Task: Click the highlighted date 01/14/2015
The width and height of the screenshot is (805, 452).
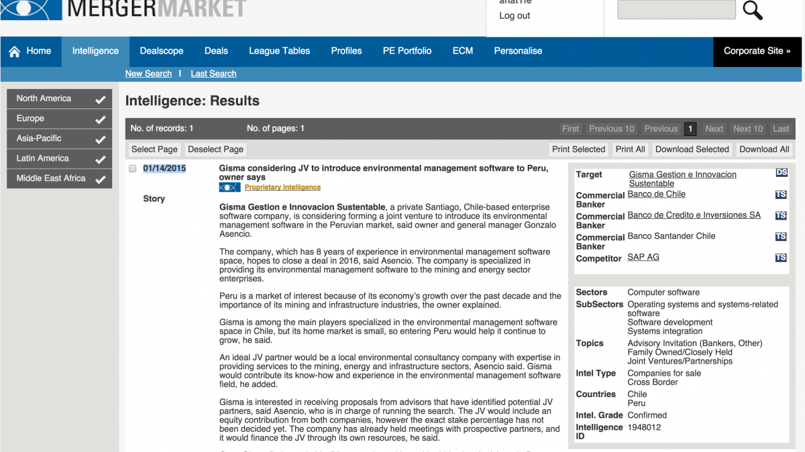Action: coord(164,169)
